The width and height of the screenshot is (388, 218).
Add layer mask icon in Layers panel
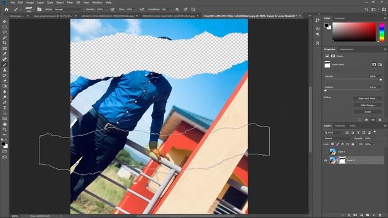click(x=355, y=216)
